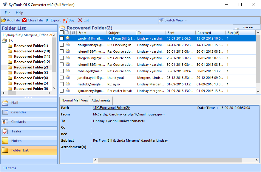Click the folder tree horizontal scrollbar thumb

tap(12, 93)
